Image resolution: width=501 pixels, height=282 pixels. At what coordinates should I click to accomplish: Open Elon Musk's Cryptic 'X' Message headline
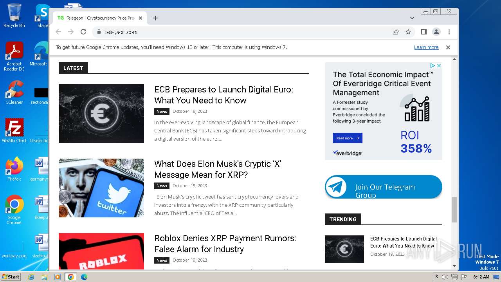218,169
